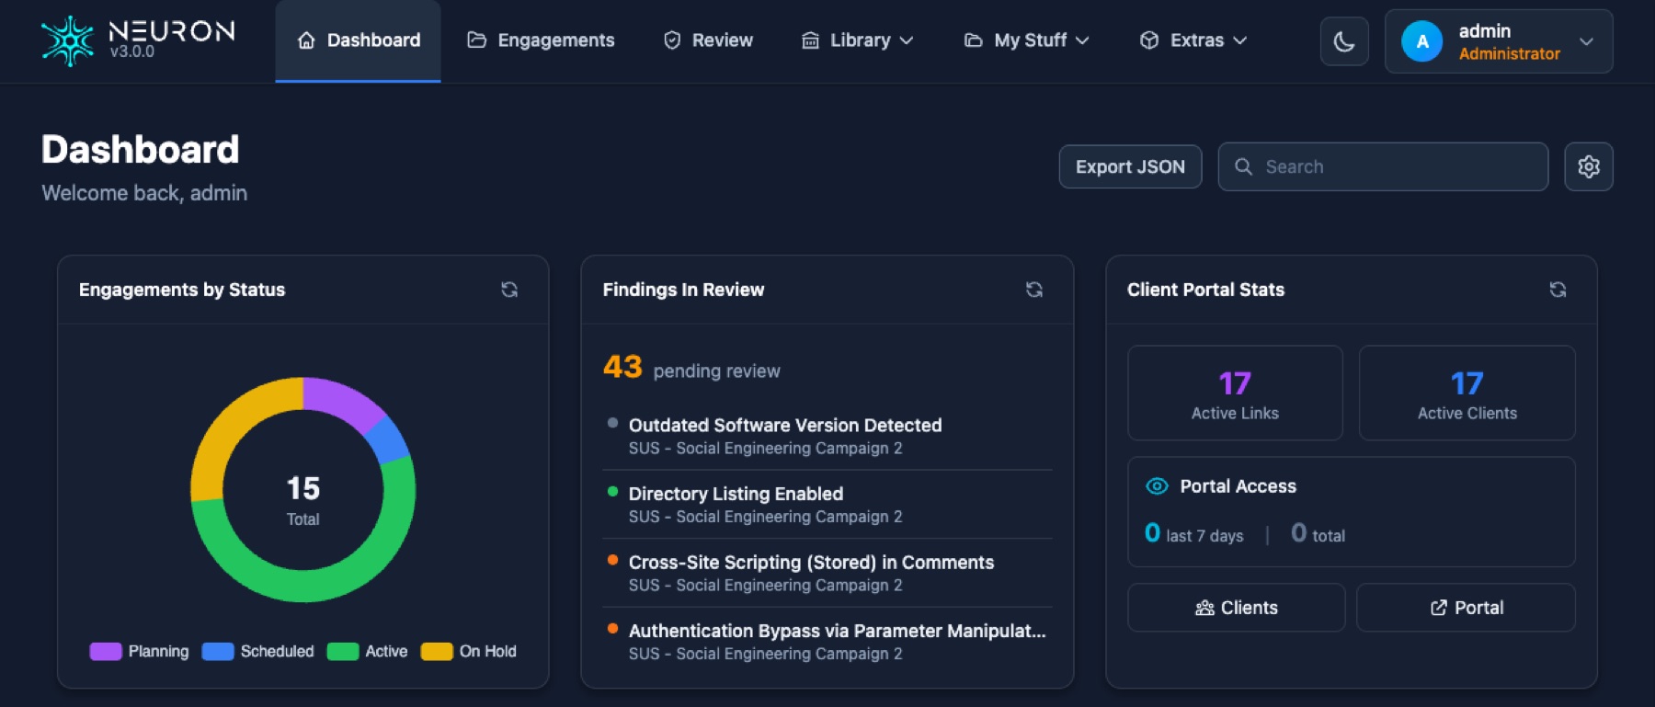Click the Export JSON button
The height and width of the screenshot is (707, 1655).
coord(1130,166)
